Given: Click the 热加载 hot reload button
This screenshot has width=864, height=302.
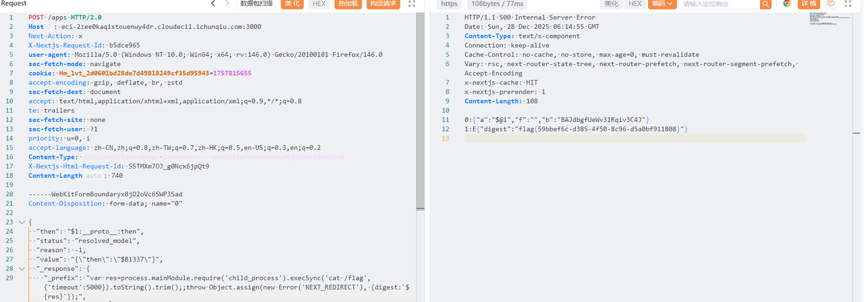Looking at the screenshot, I should tap(348, 4).
